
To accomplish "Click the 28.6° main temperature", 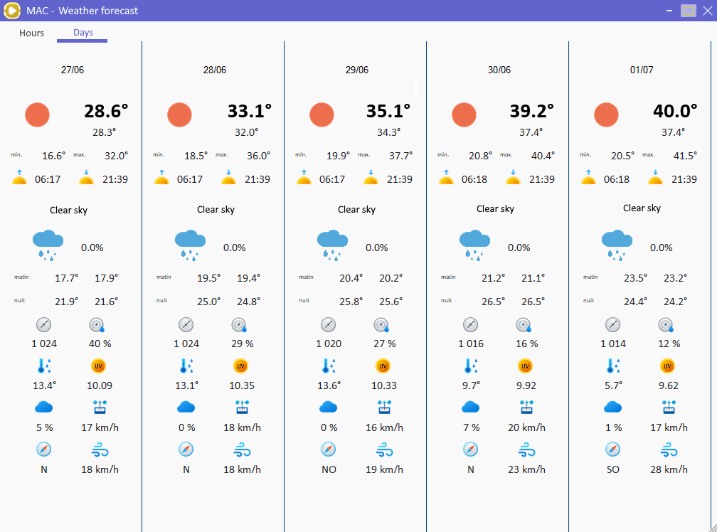I will point(105,111).
